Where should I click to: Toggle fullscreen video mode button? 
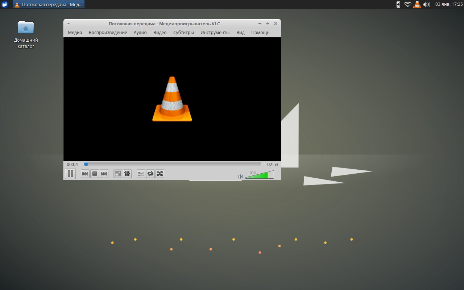click(118, 174)
